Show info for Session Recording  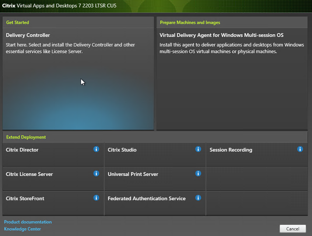(x=300, y=149)
